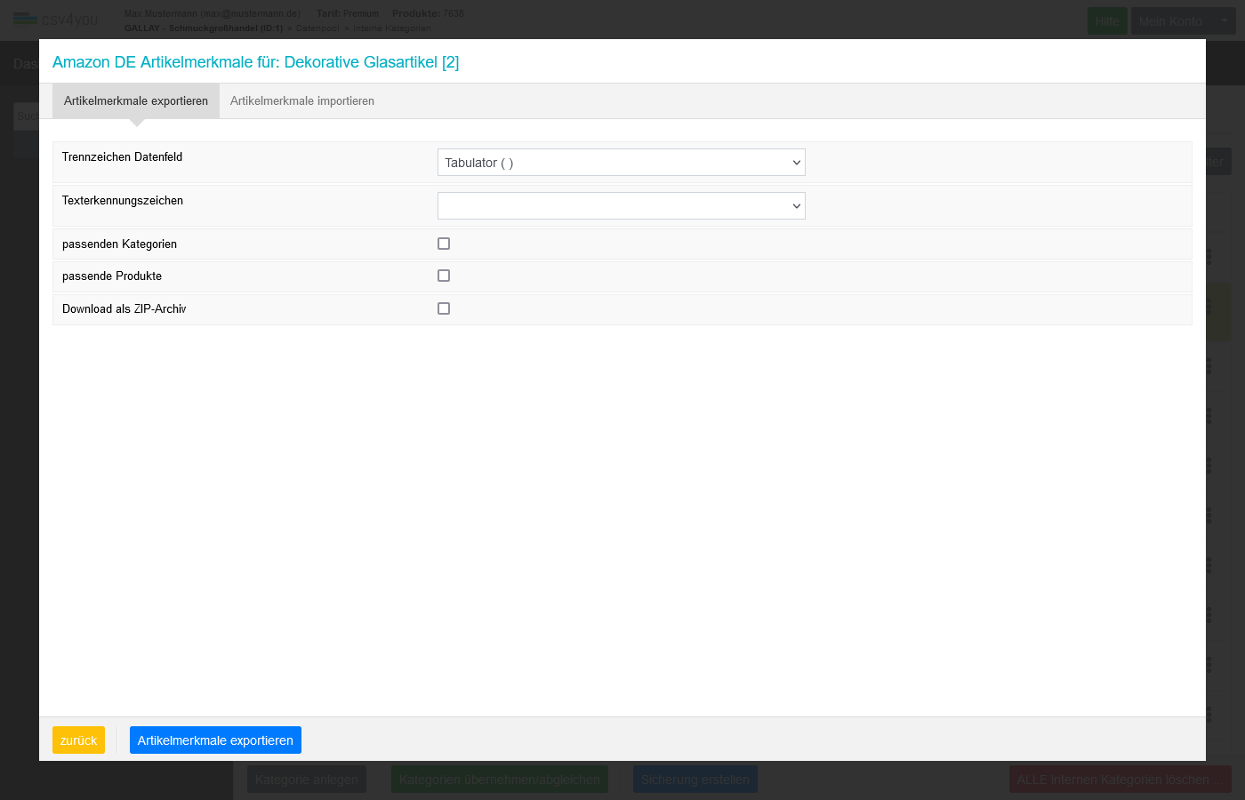1245x800 pixels.
Task: Go to Interne Kategorien breadcrumb
Action: [391, 28]
